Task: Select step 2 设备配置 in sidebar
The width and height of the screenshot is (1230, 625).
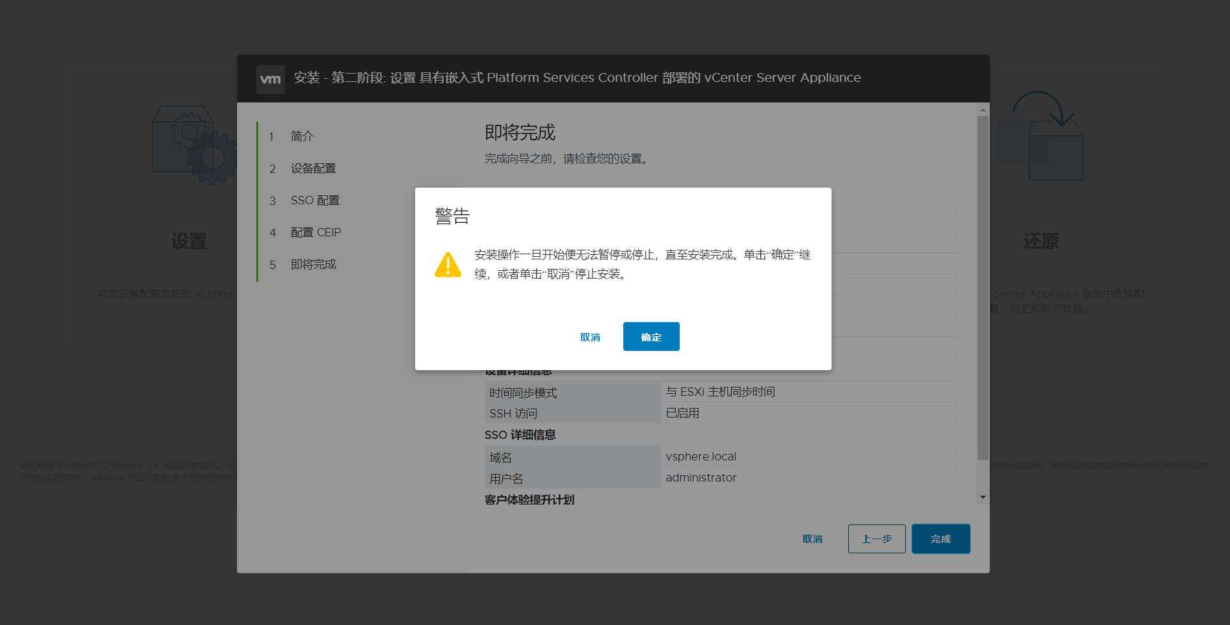Action: 313,168
